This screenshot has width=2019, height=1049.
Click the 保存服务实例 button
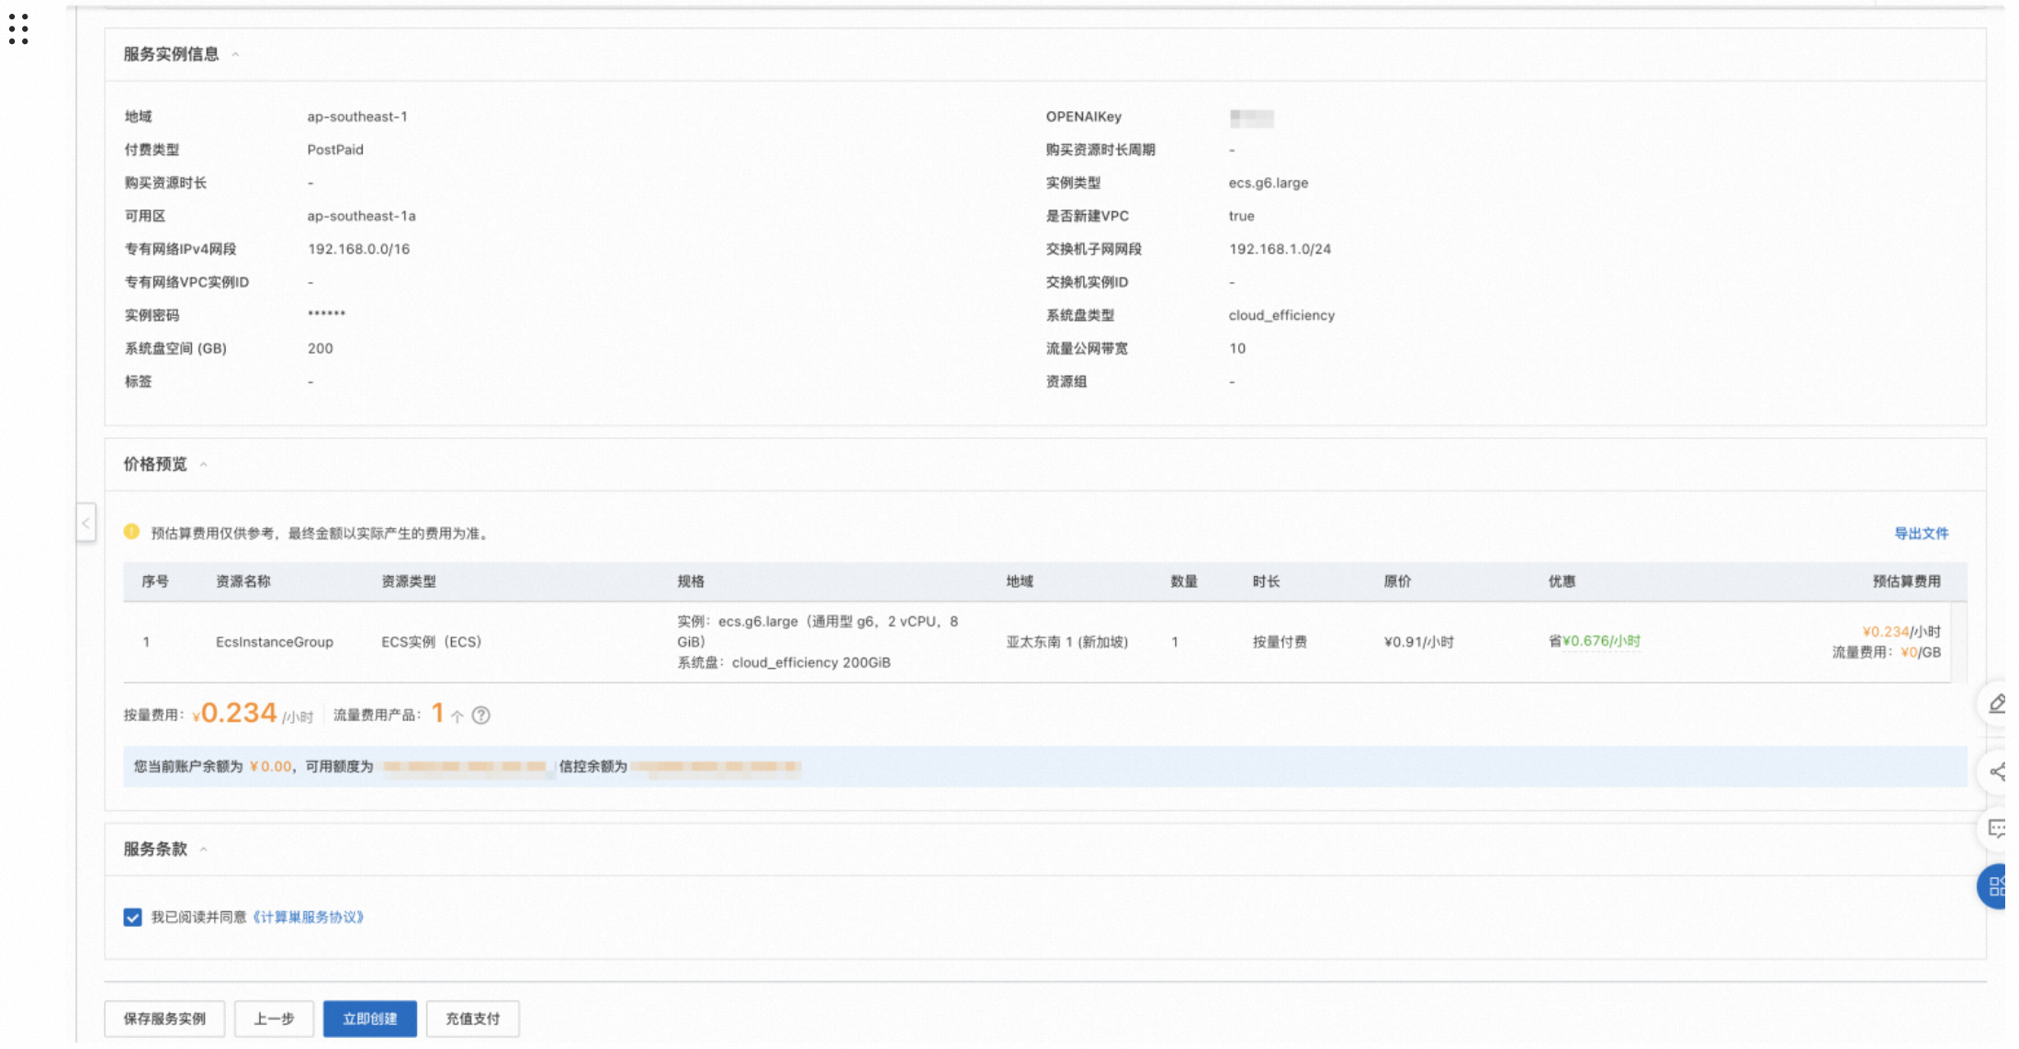tap(164, 1019)
